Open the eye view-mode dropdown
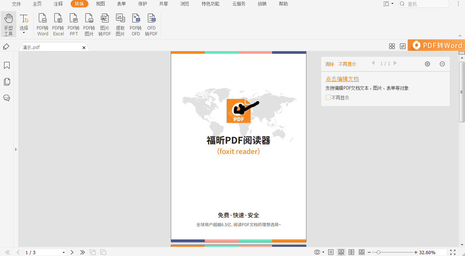This screenshot has width=465, height=256. 319,252
